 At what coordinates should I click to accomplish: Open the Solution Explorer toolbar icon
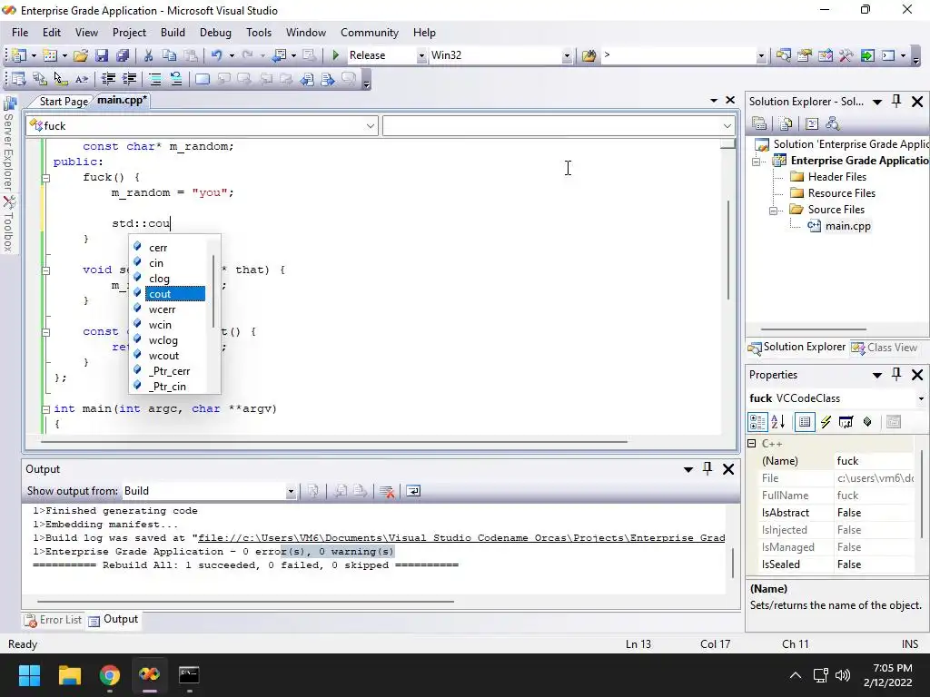pos(784,55)
